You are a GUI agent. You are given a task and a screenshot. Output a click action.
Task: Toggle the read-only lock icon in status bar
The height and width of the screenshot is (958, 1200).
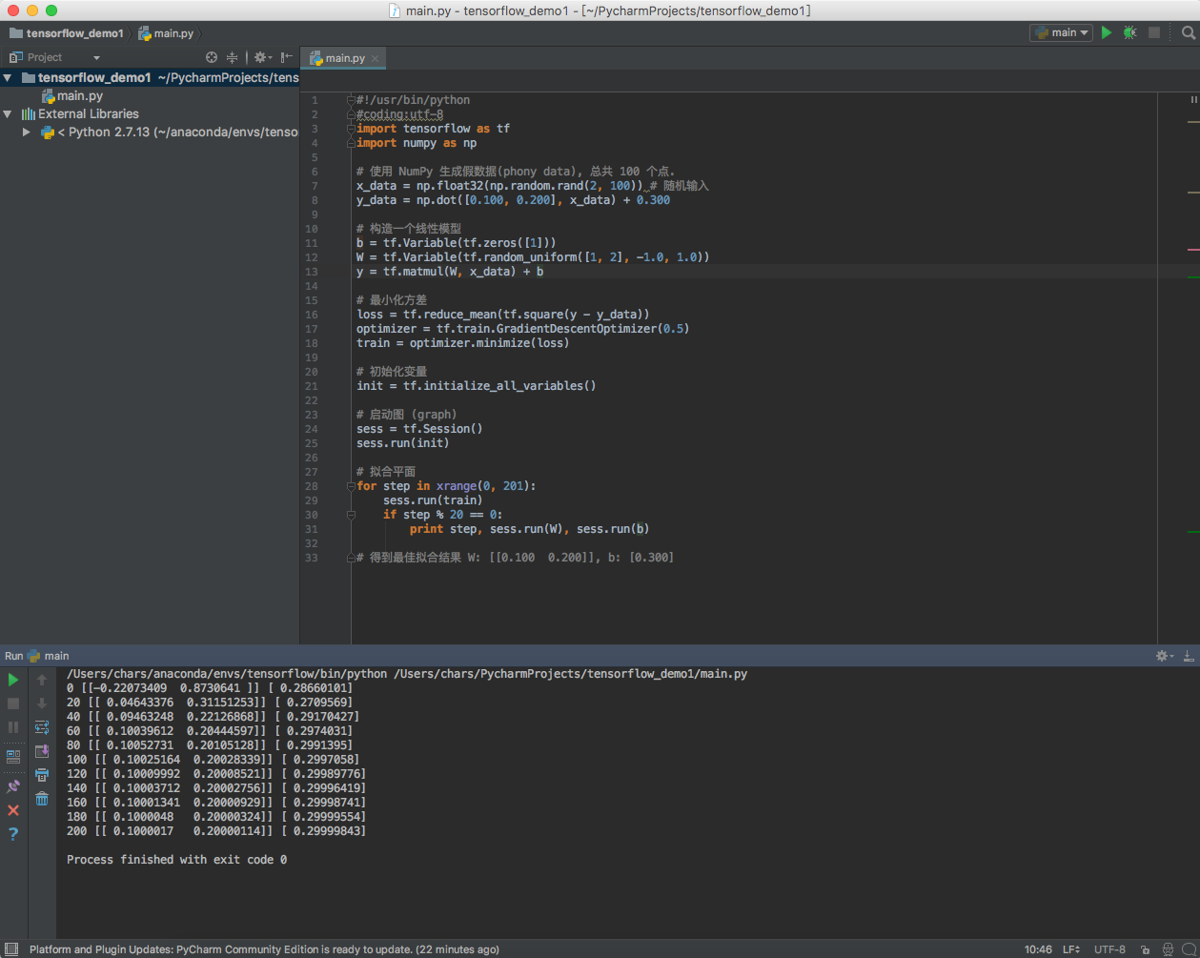(x=1145, y=949)
